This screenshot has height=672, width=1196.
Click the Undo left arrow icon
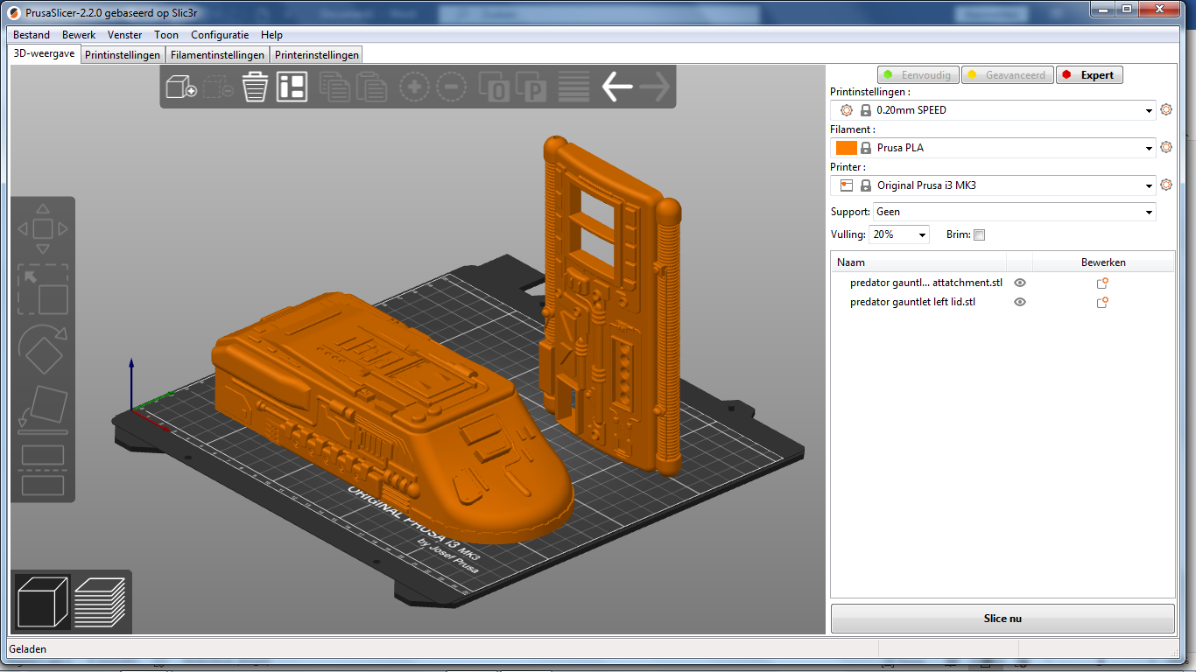[616, 87]
